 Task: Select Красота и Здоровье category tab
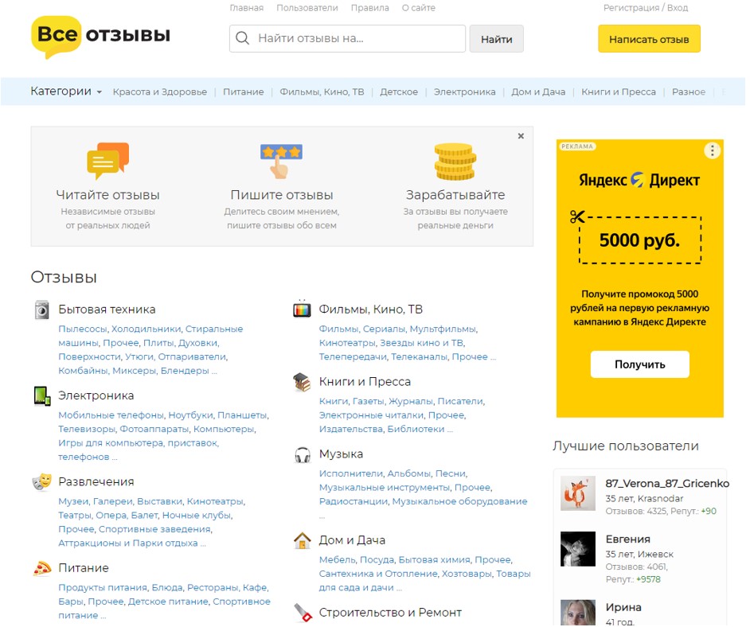coord(160,92)
